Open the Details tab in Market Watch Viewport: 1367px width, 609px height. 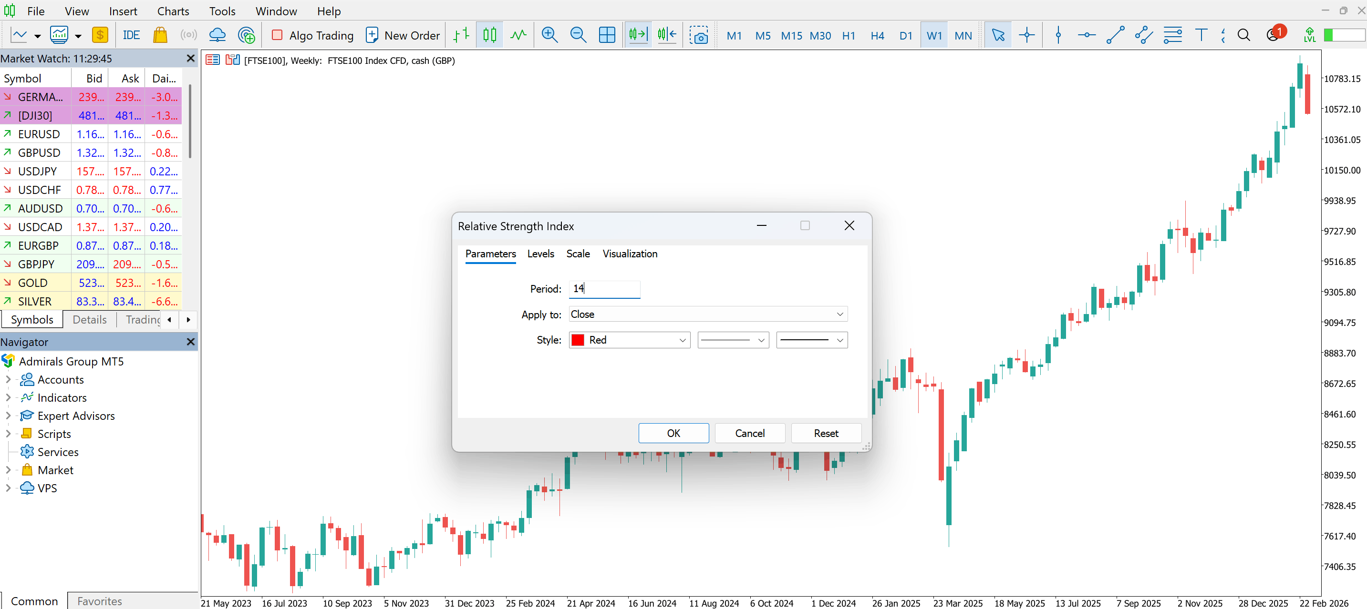click(x=90, y=320)
